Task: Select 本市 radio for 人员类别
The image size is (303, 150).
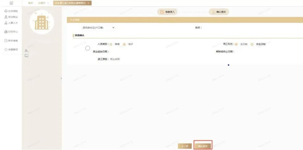Action: [x=111, y=44]
